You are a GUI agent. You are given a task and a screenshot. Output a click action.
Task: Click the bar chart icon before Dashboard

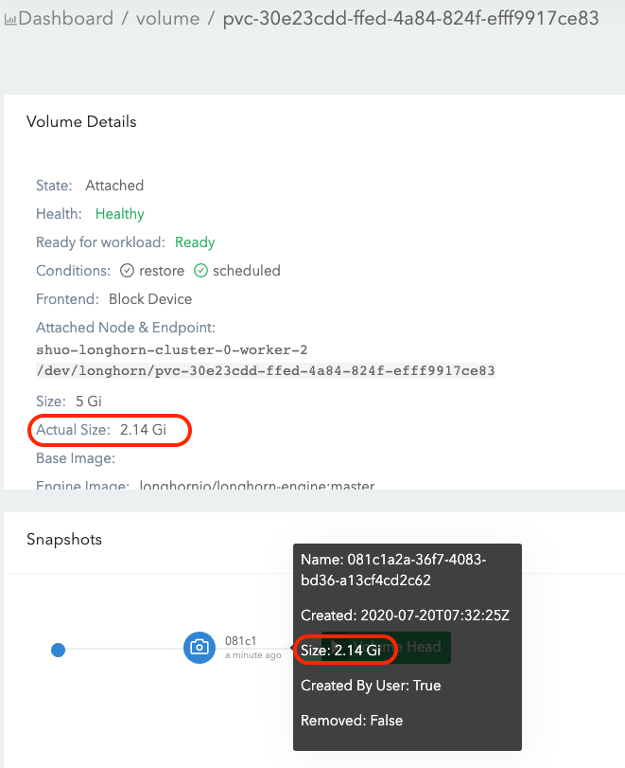10,19
